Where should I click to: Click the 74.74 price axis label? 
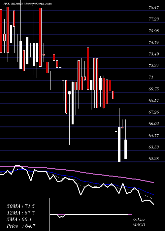point(154,43)
